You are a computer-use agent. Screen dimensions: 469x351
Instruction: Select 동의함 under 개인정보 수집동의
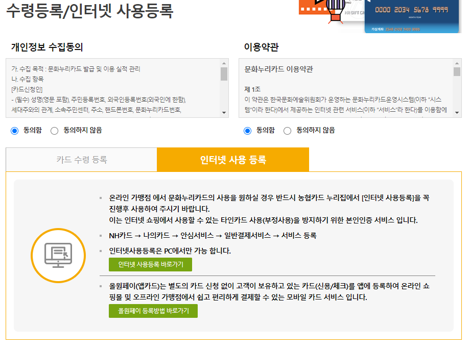tap(15, 131)
